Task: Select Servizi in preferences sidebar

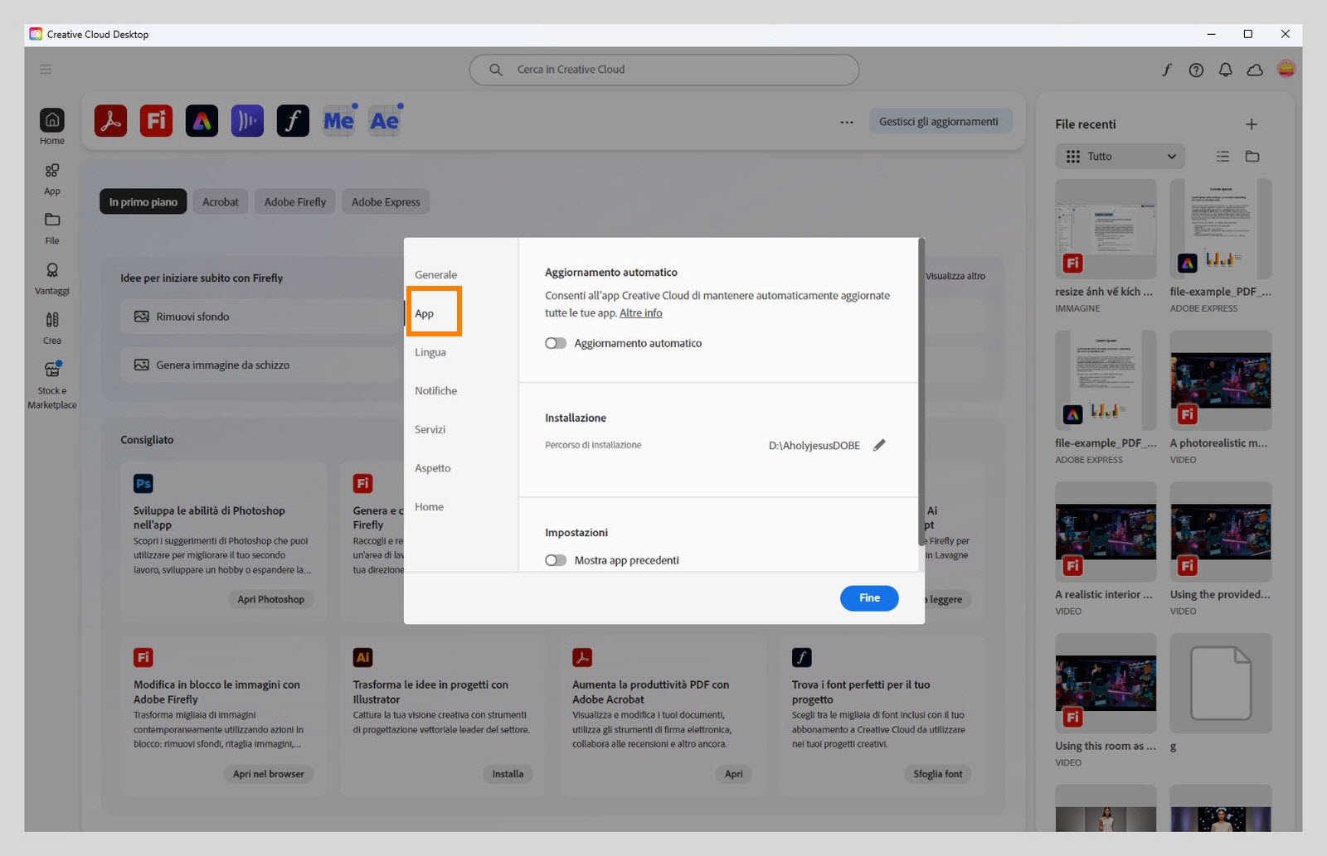Action: pyautogui.click(x=430, y=429)
